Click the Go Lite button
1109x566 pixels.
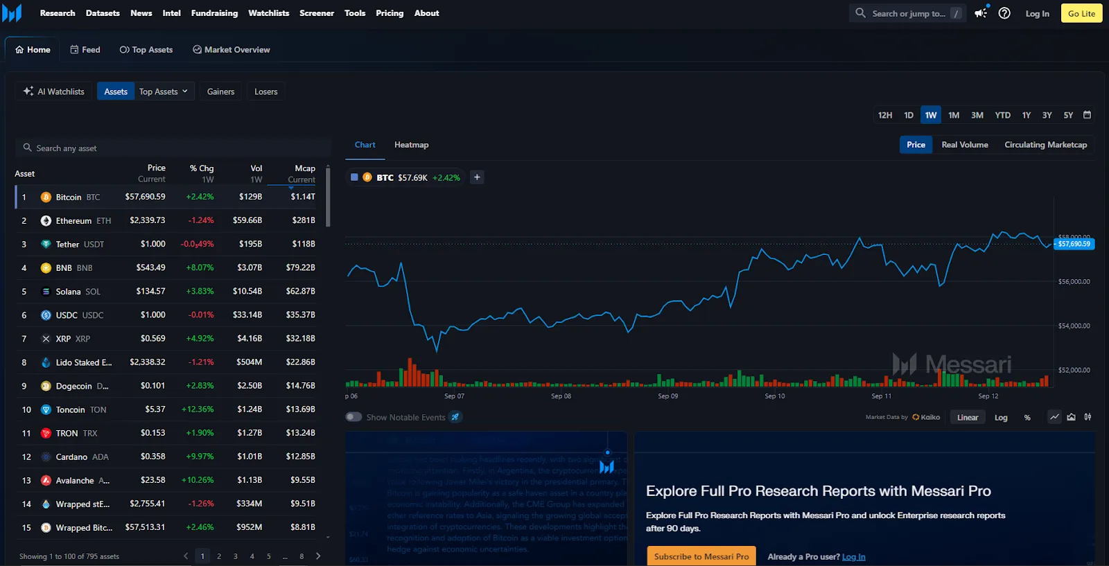[x=1081, y=13]
